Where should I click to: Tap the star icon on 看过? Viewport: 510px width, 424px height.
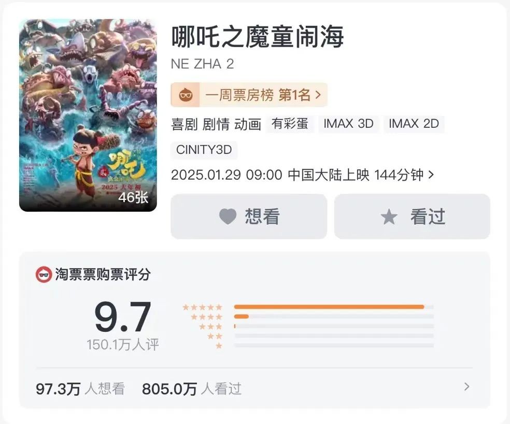coord(389,217)
